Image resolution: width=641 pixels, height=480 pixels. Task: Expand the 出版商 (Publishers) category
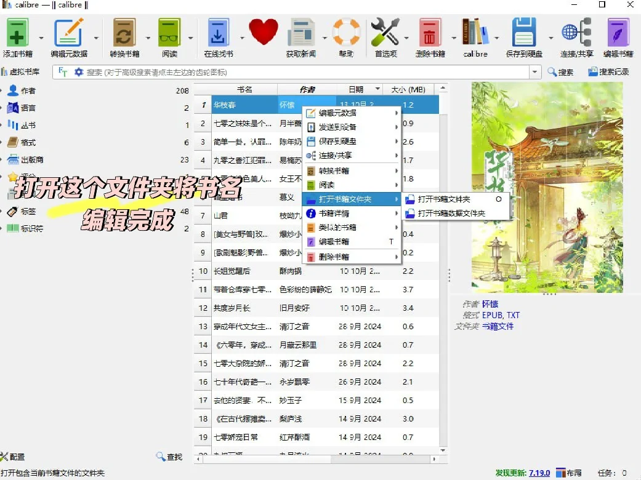[2, 160]
